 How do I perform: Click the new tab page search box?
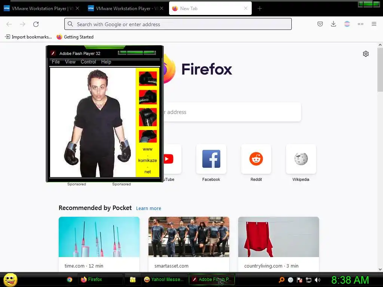point(232,112)
